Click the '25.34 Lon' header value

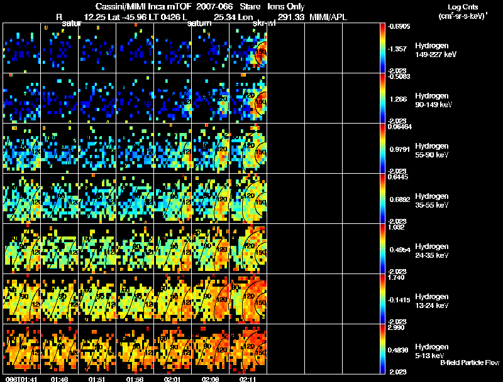click(x=233, y=17)
